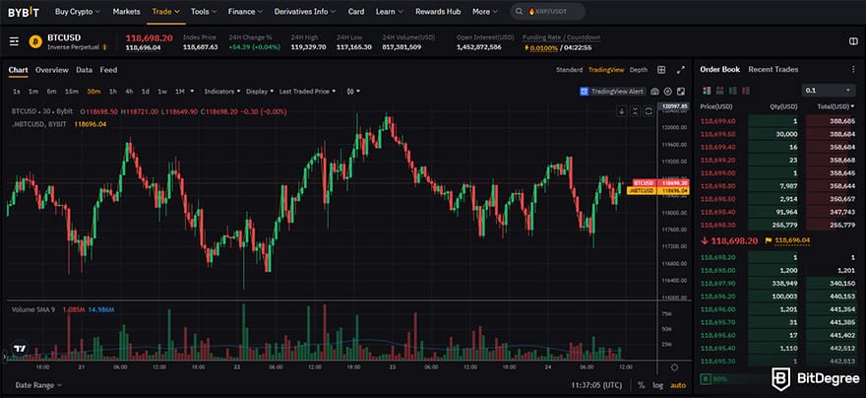Screen dimensions: 866x398
Task: Switch chart to Depth view
Action: tap(639, 70)
